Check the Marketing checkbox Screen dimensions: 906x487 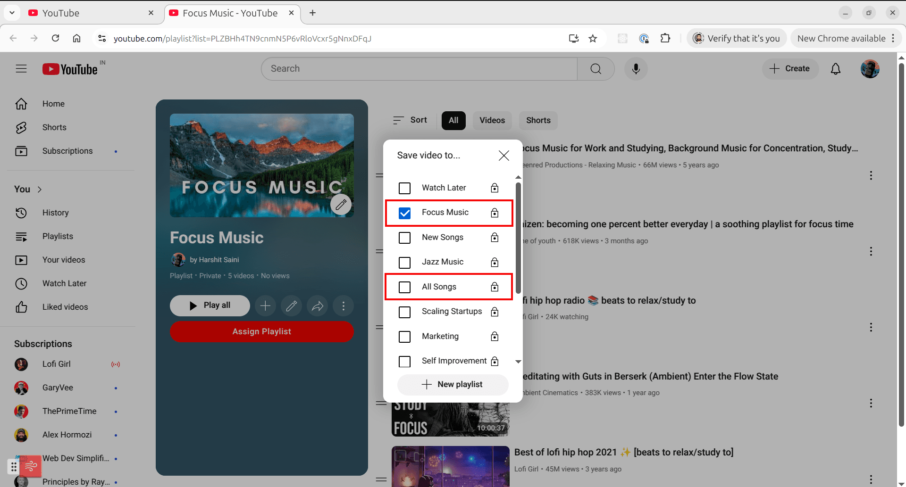[404, 337]
